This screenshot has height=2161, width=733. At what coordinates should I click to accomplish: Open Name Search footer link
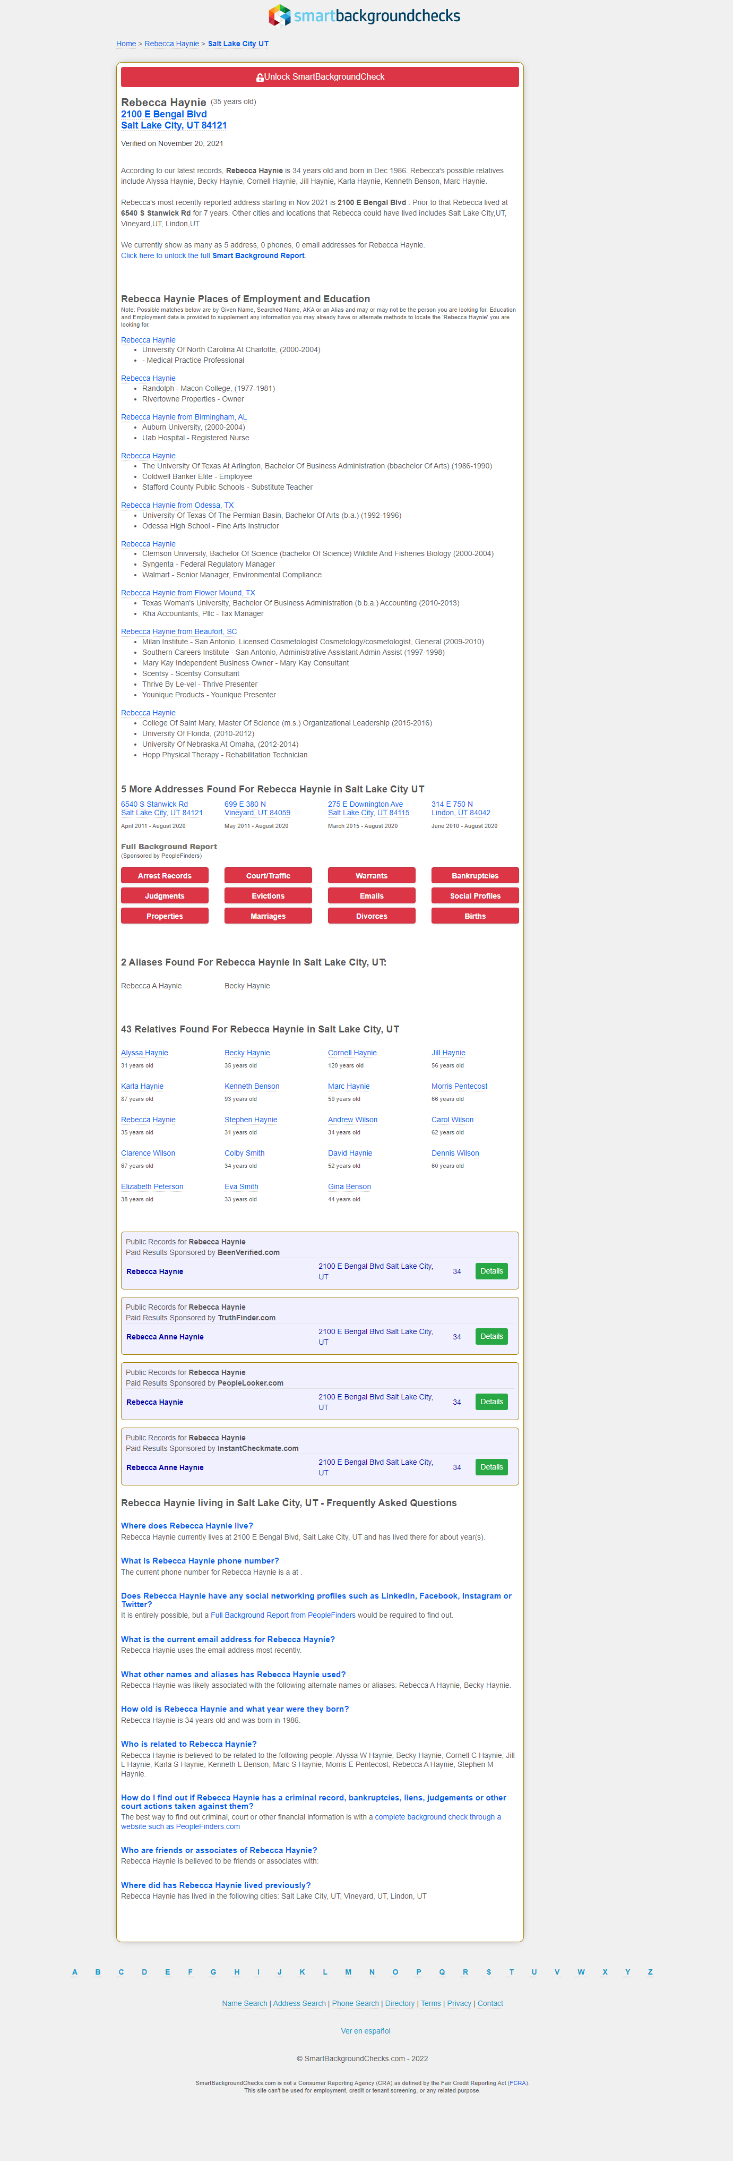[x=244, y=2003]
